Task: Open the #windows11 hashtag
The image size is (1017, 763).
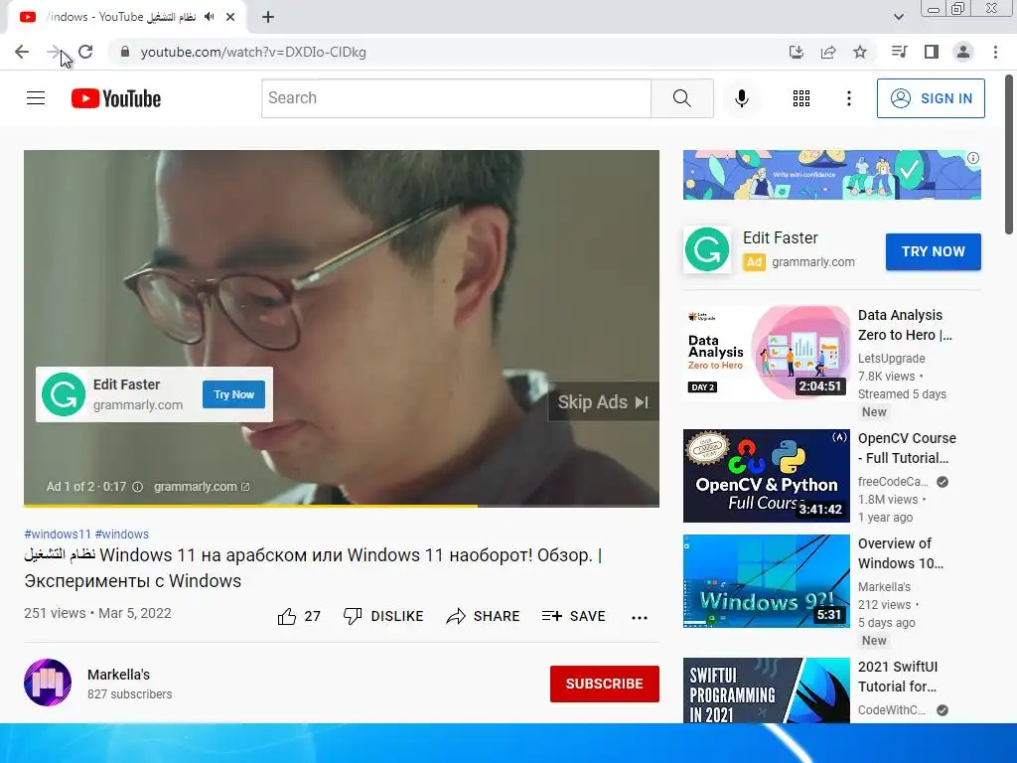Action: click(x=57, y=534)
